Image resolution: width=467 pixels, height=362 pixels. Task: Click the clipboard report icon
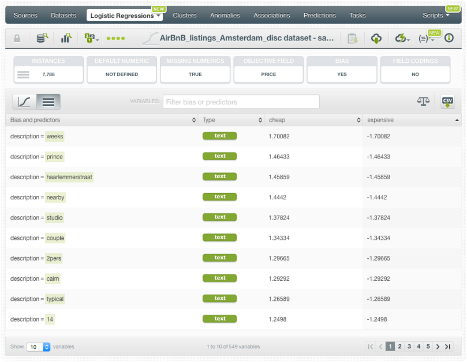(352, 39)
